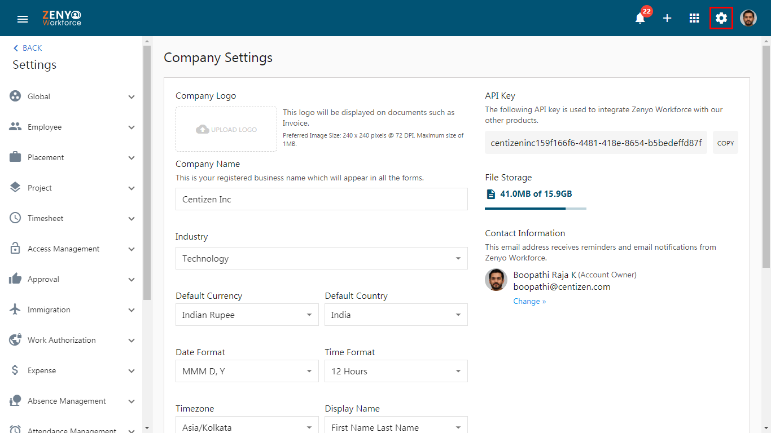Click the Access Management lock icon
The height and width of the screenshot is (433, 771).
coord(15,248)
